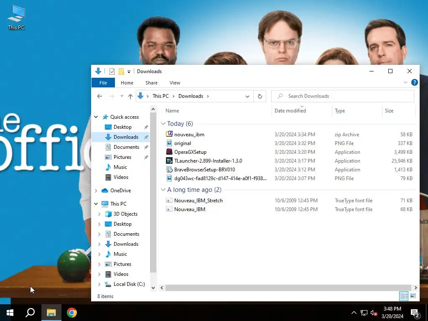Open taskbar Search
This screenshot has width=428, height=321.
point(30,313)
